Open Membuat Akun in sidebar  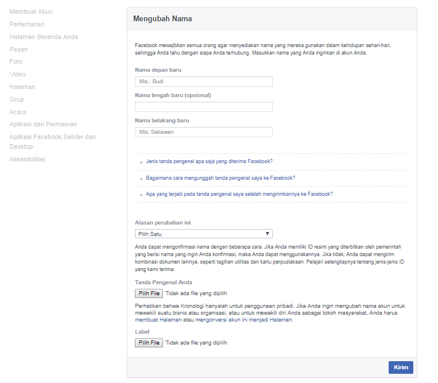point(31,11)
